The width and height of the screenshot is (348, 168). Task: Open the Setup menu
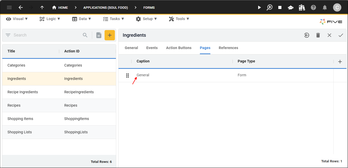point(146,19)
